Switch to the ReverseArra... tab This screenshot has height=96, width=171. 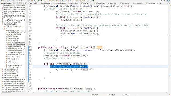point(138,3)
